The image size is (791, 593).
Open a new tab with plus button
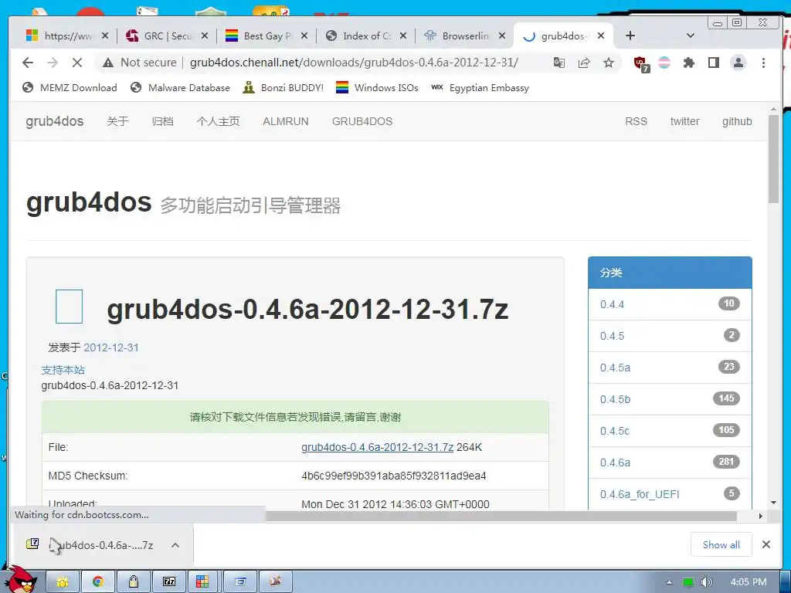[630, 36]
